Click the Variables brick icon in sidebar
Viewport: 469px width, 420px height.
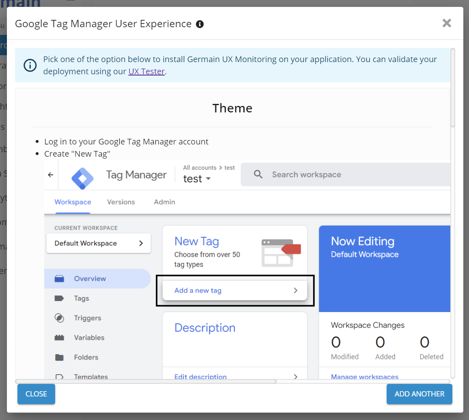[x=59, y=338]
